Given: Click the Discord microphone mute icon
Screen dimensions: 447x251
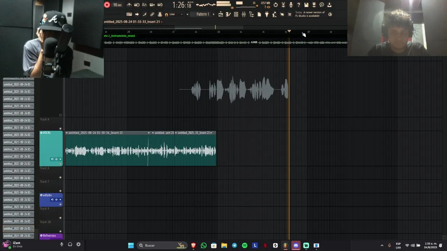Looking at the screenshot, I should [62, 245].
